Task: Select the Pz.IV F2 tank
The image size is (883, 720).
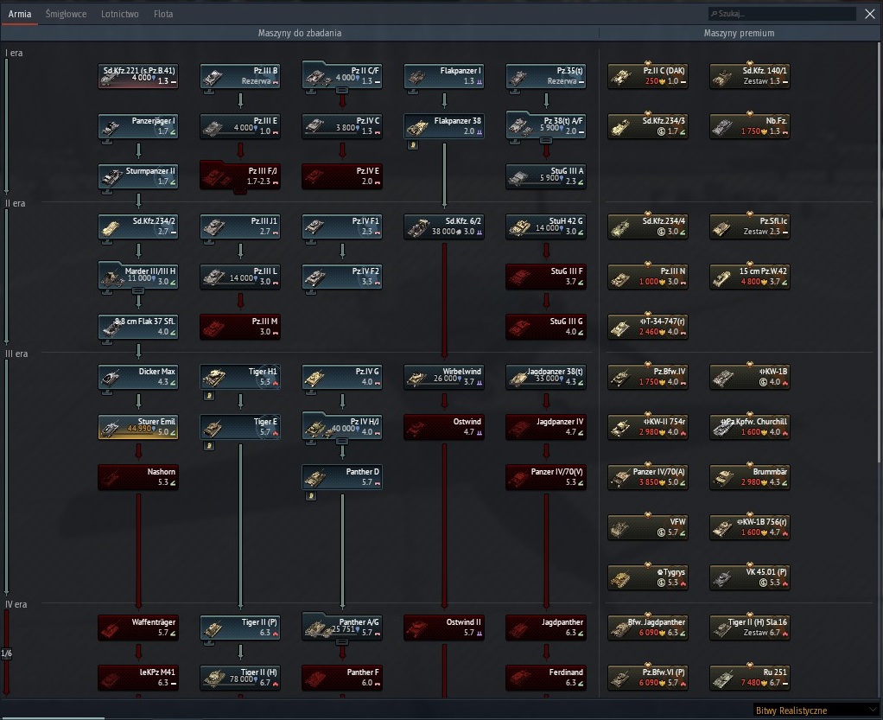Action: (x=342, y=277)
